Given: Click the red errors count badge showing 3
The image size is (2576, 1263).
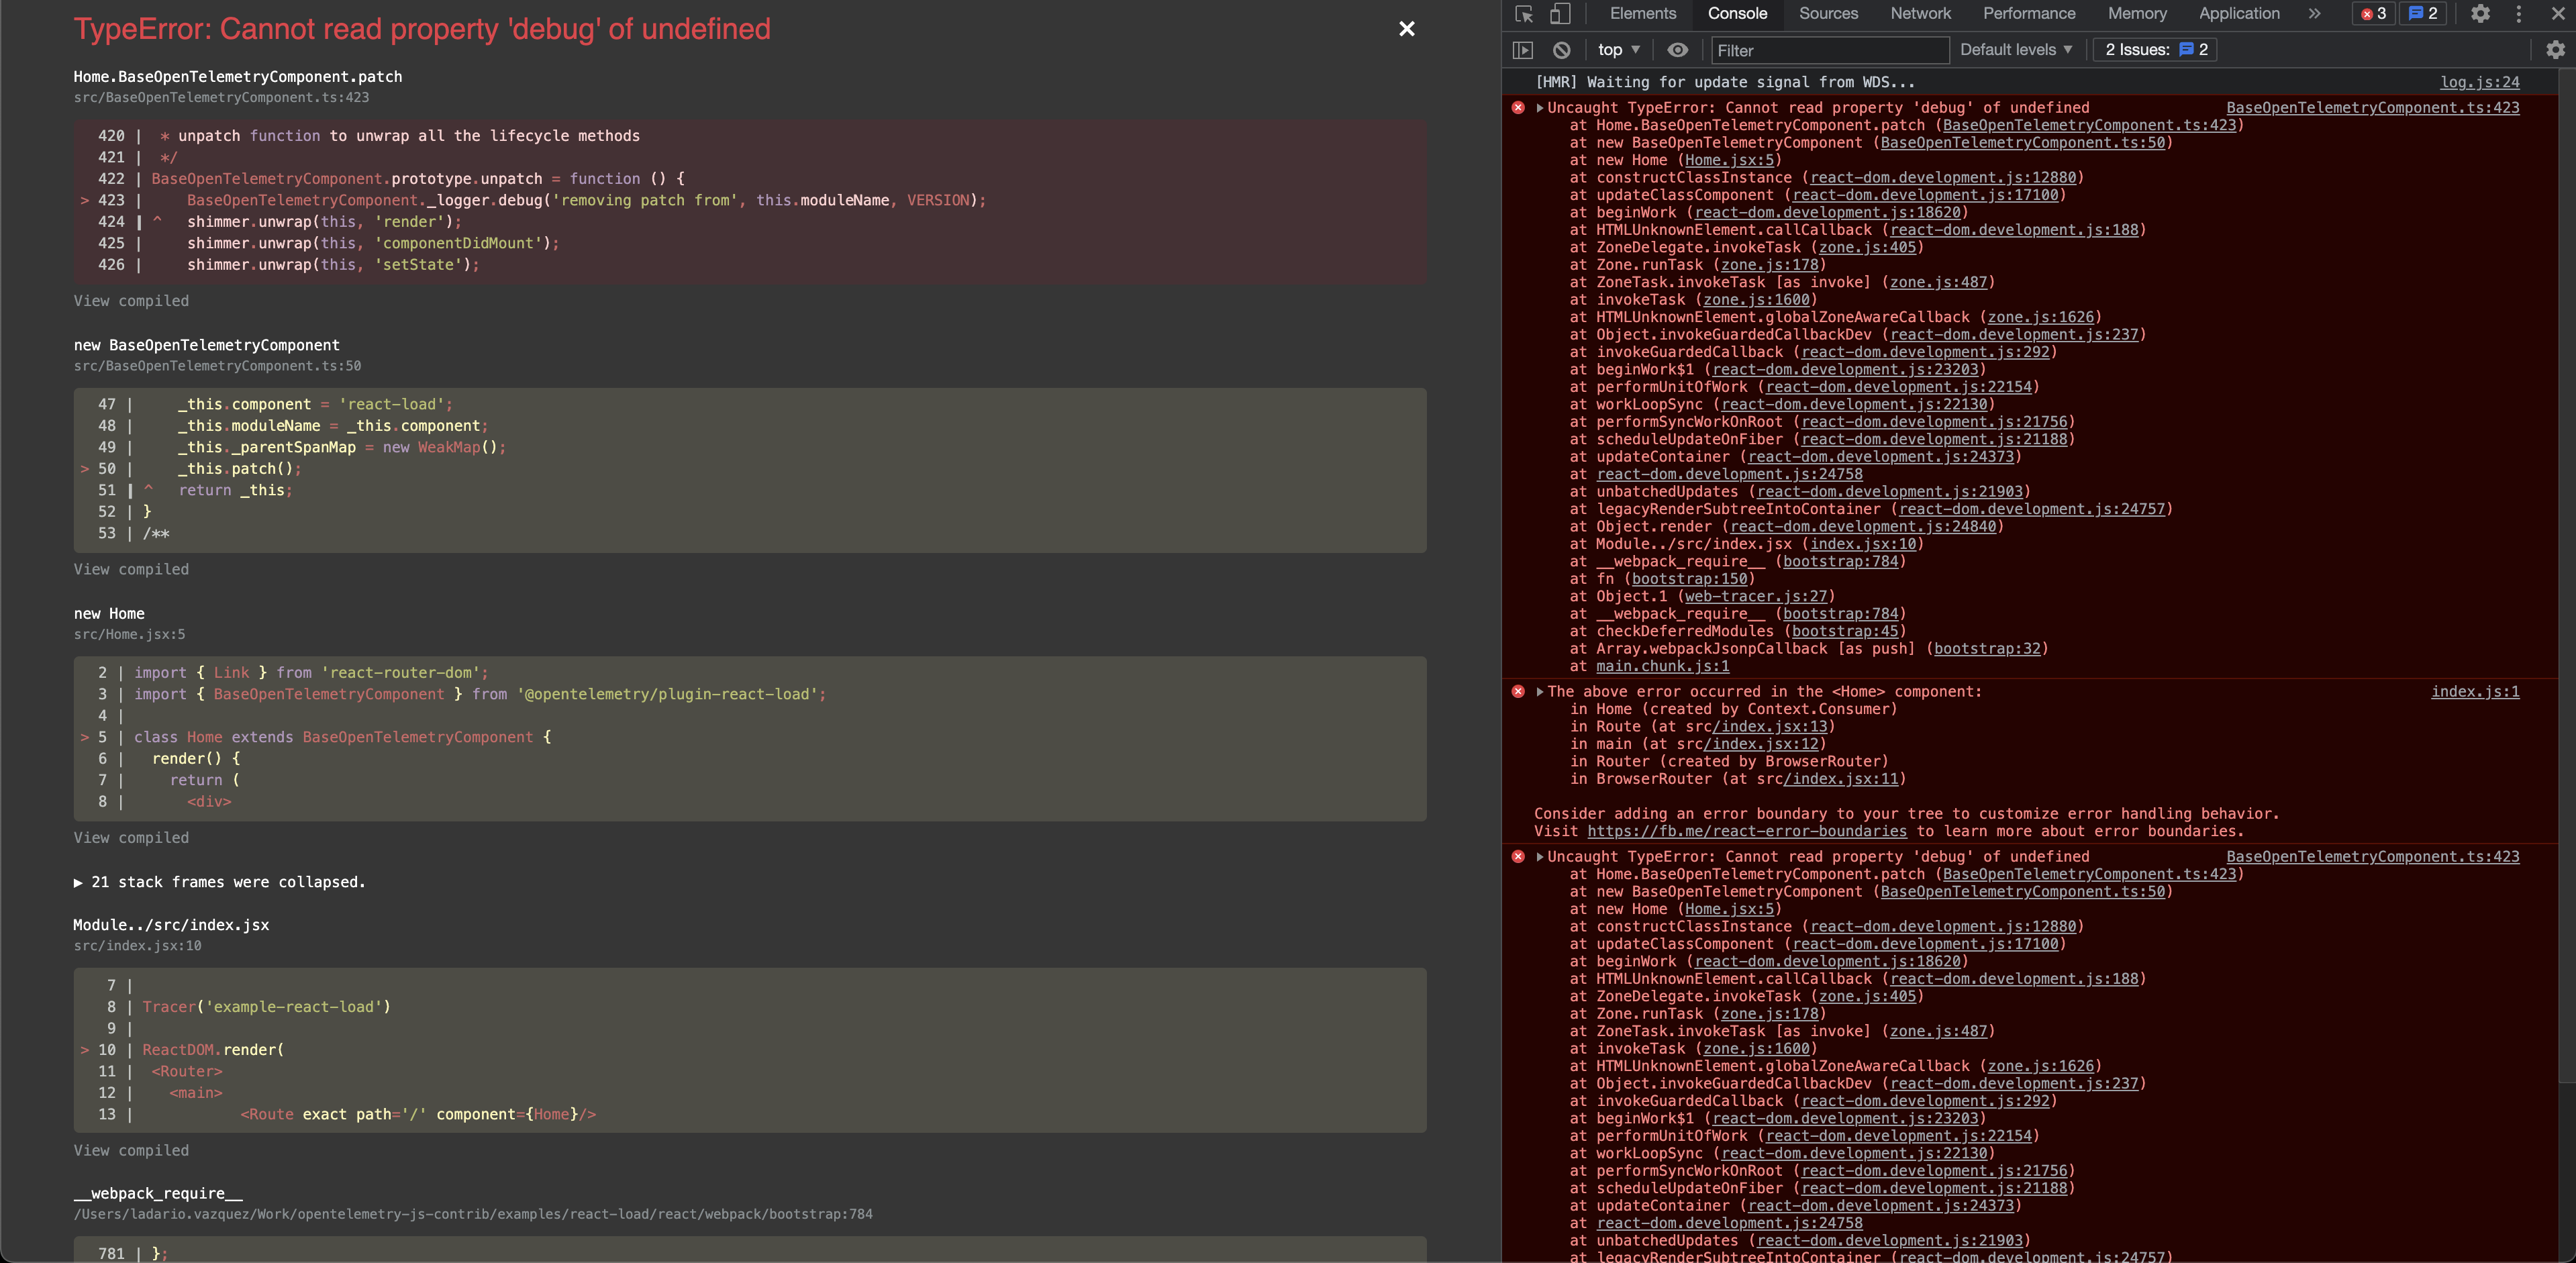Looking at the screenshot, I should (x=2374, y=14).
